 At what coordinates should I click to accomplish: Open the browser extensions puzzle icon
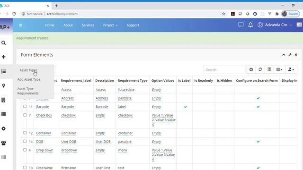click(x=277, y=14)
